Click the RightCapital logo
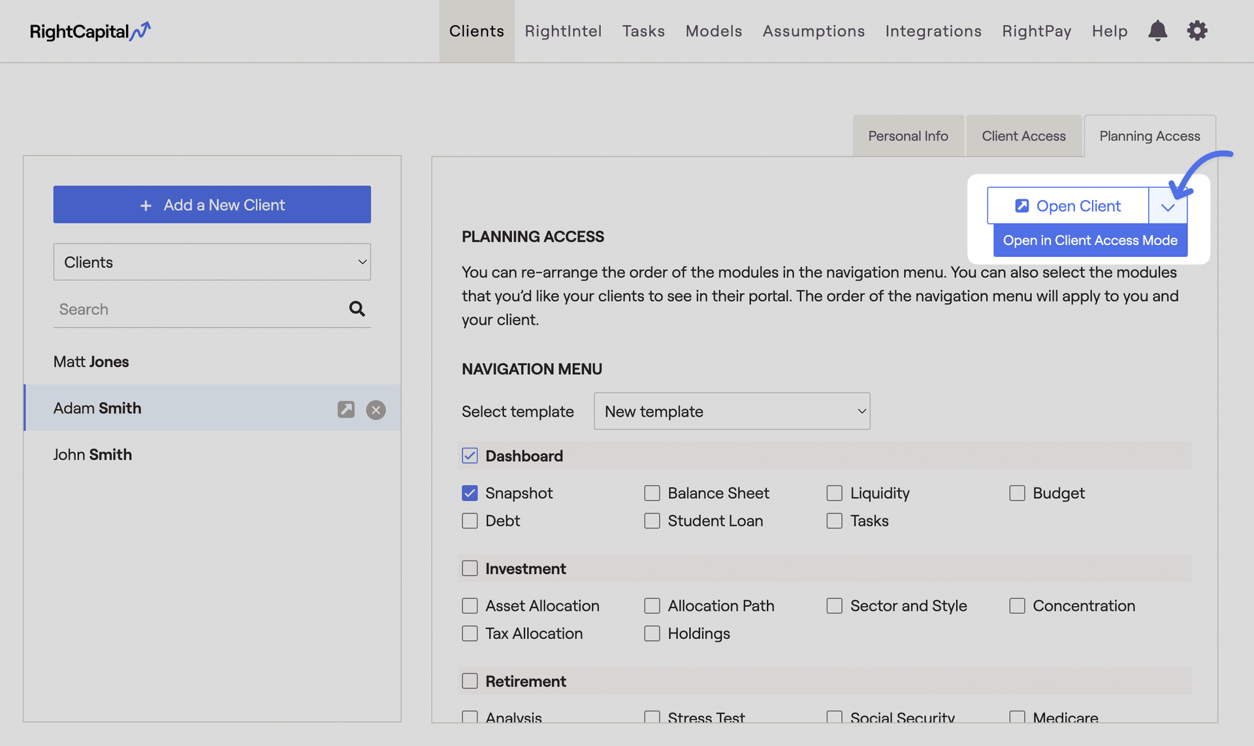The width and height of the screenshot is (1254, 746). 90,31
